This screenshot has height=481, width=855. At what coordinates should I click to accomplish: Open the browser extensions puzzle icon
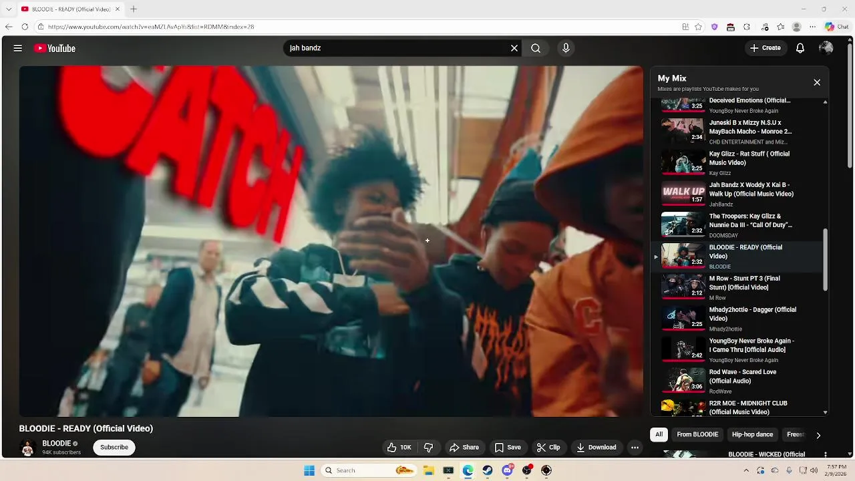[747, 27]
